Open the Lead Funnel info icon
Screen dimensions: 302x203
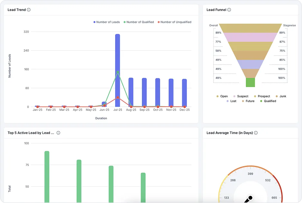point(229,10)
